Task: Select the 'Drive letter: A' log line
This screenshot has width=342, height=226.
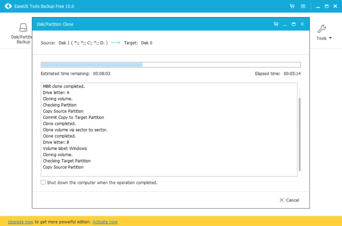Action: coord(56,92)
